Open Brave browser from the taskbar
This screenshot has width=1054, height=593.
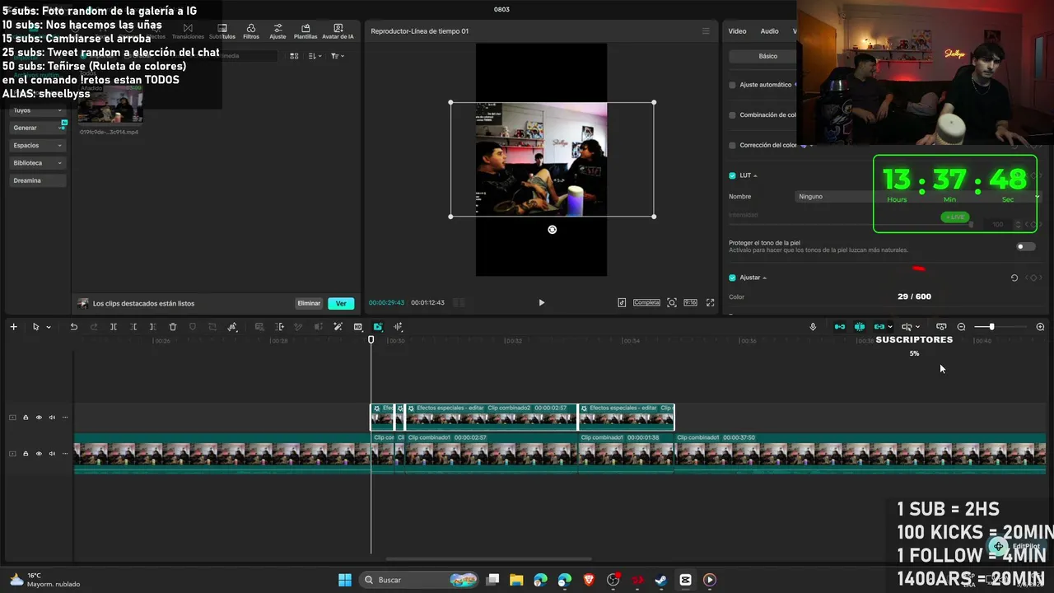tap(589, 580)
